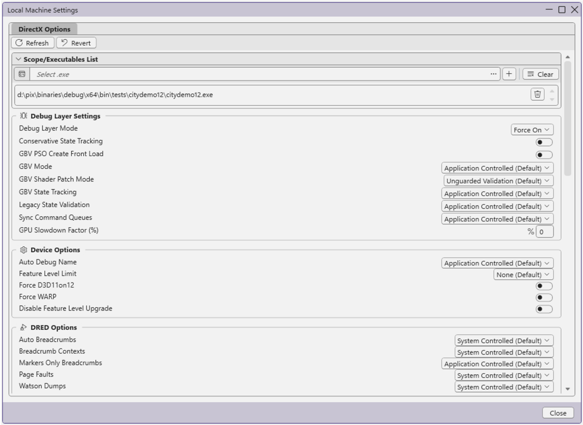Image resolution: width=583 pixels, height=425 pixels.
Task: Click the Close button
Action: tap(558, 413)
